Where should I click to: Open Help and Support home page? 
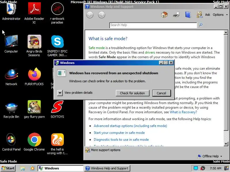[164, 15]
